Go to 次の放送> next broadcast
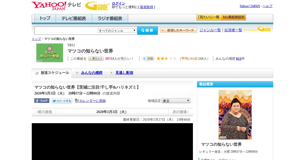The image size is (305, 160). pos(181,112)
